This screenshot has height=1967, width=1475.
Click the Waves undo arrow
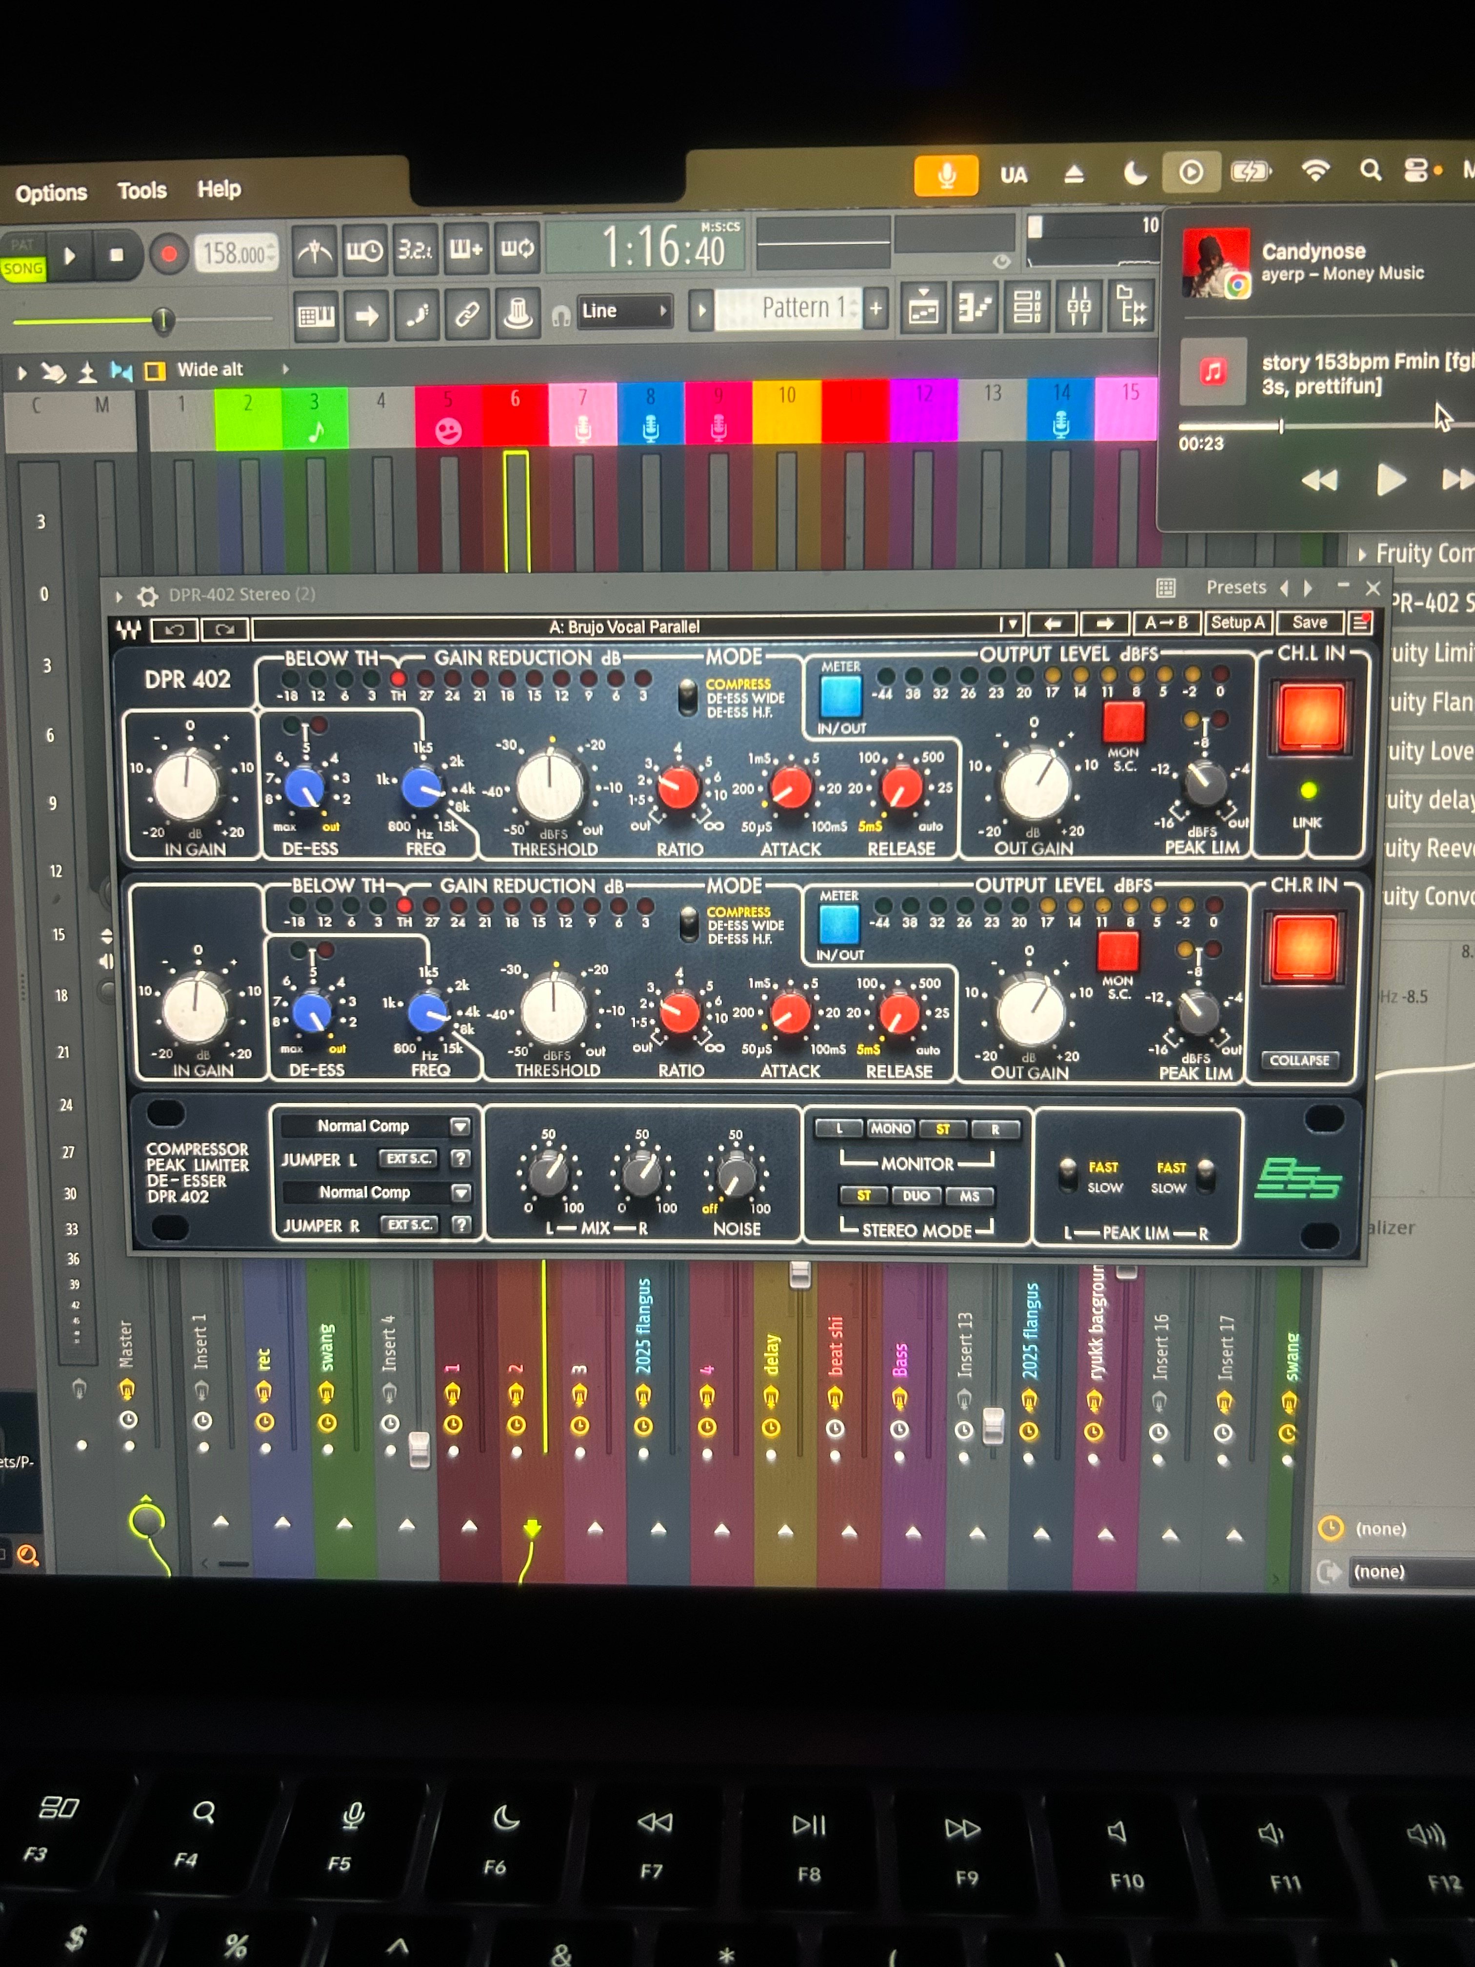(x=174, y=630)
